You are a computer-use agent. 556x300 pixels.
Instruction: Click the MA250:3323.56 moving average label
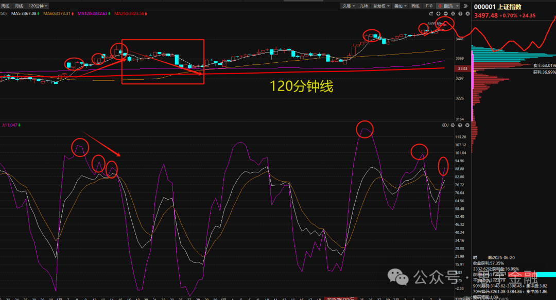pos(129,13)
